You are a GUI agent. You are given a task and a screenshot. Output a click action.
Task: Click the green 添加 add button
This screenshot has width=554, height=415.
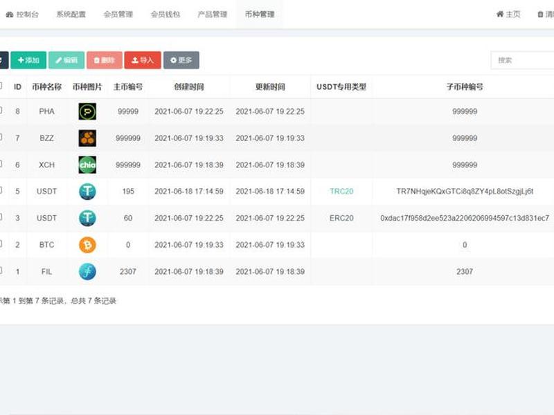tap(28, 60)
